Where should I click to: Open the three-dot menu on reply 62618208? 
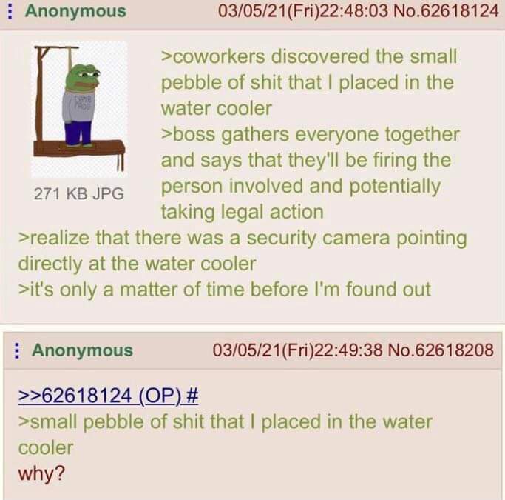pos(16,350)
